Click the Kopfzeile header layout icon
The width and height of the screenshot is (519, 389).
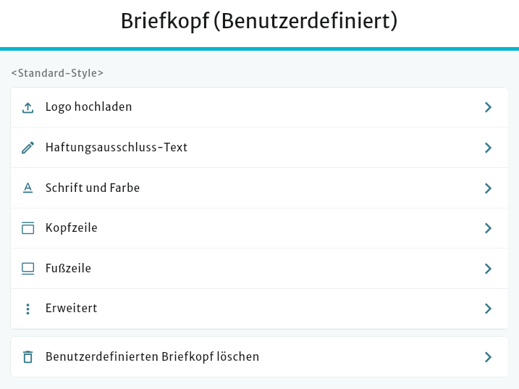[28, 228]
